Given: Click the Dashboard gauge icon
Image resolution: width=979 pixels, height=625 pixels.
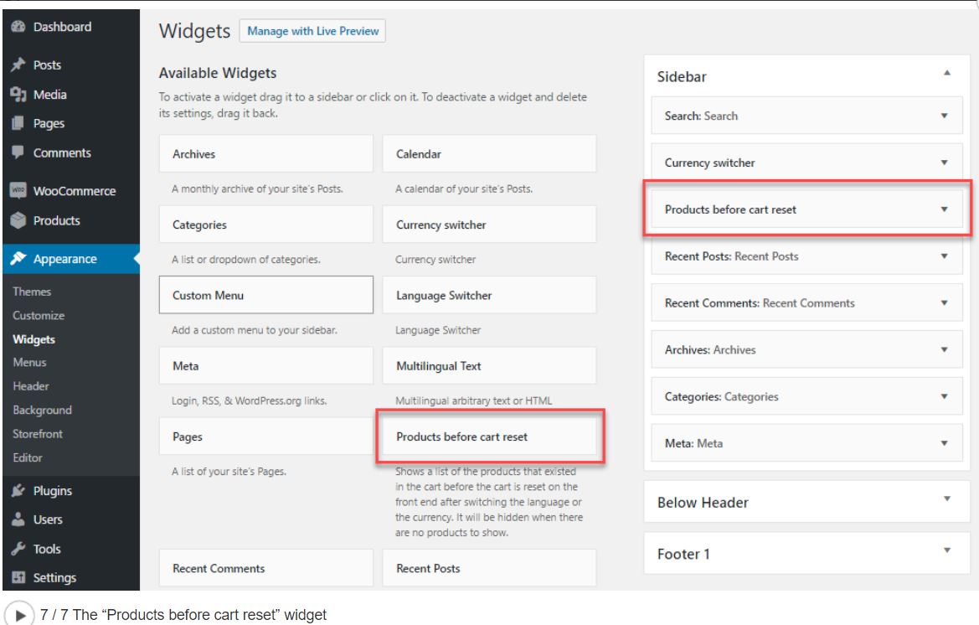Looking at the screenshot, I should pyautogui.click(x=18, y=26).
